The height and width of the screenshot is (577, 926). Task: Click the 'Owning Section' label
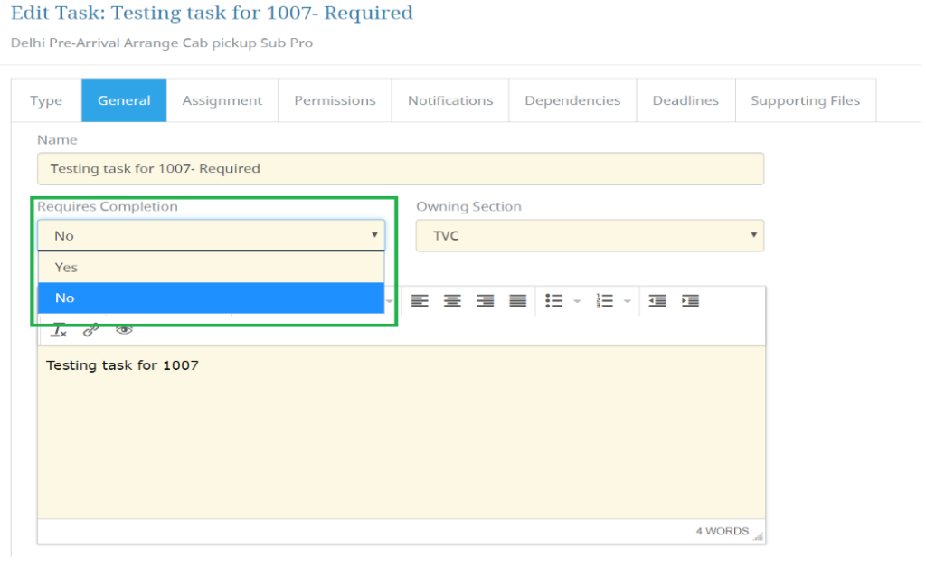[x=469, y=207]
